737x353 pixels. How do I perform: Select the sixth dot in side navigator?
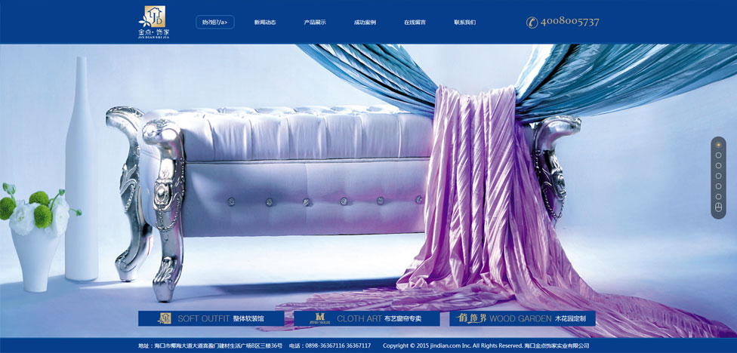[x=718, y=197]
